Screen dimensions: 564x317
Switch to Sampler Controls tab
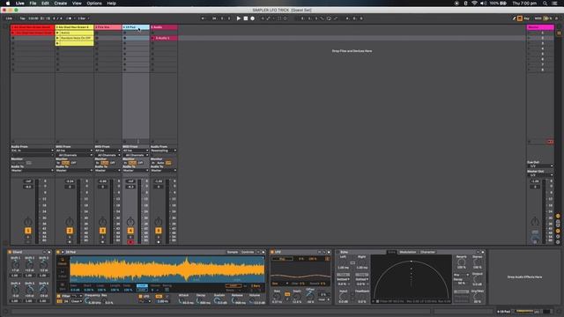point(248,253)
